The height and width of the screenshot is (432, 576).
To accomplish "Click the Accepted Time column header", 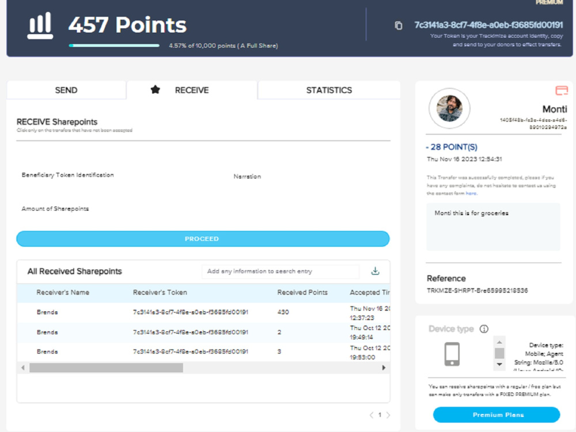I will [370, 293].
